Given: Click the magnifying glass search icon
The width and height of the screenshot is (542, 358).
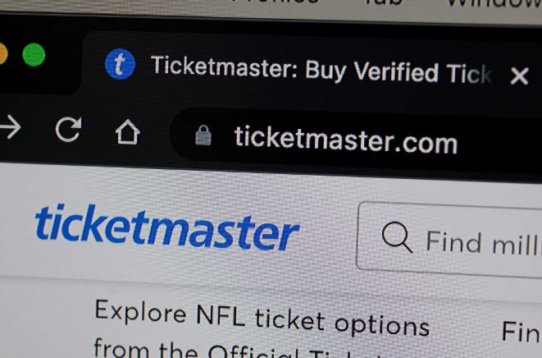Looking at the screenshot, I should 397,237.
